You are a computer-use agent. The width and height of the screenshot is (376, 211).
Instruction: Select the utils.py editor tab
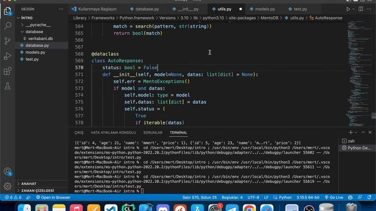pos(224,9)
